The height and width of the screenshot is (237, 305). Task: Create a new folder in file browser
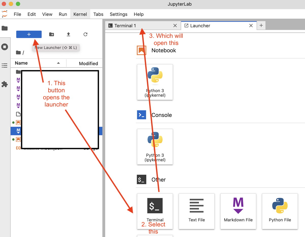pos(51,34)
